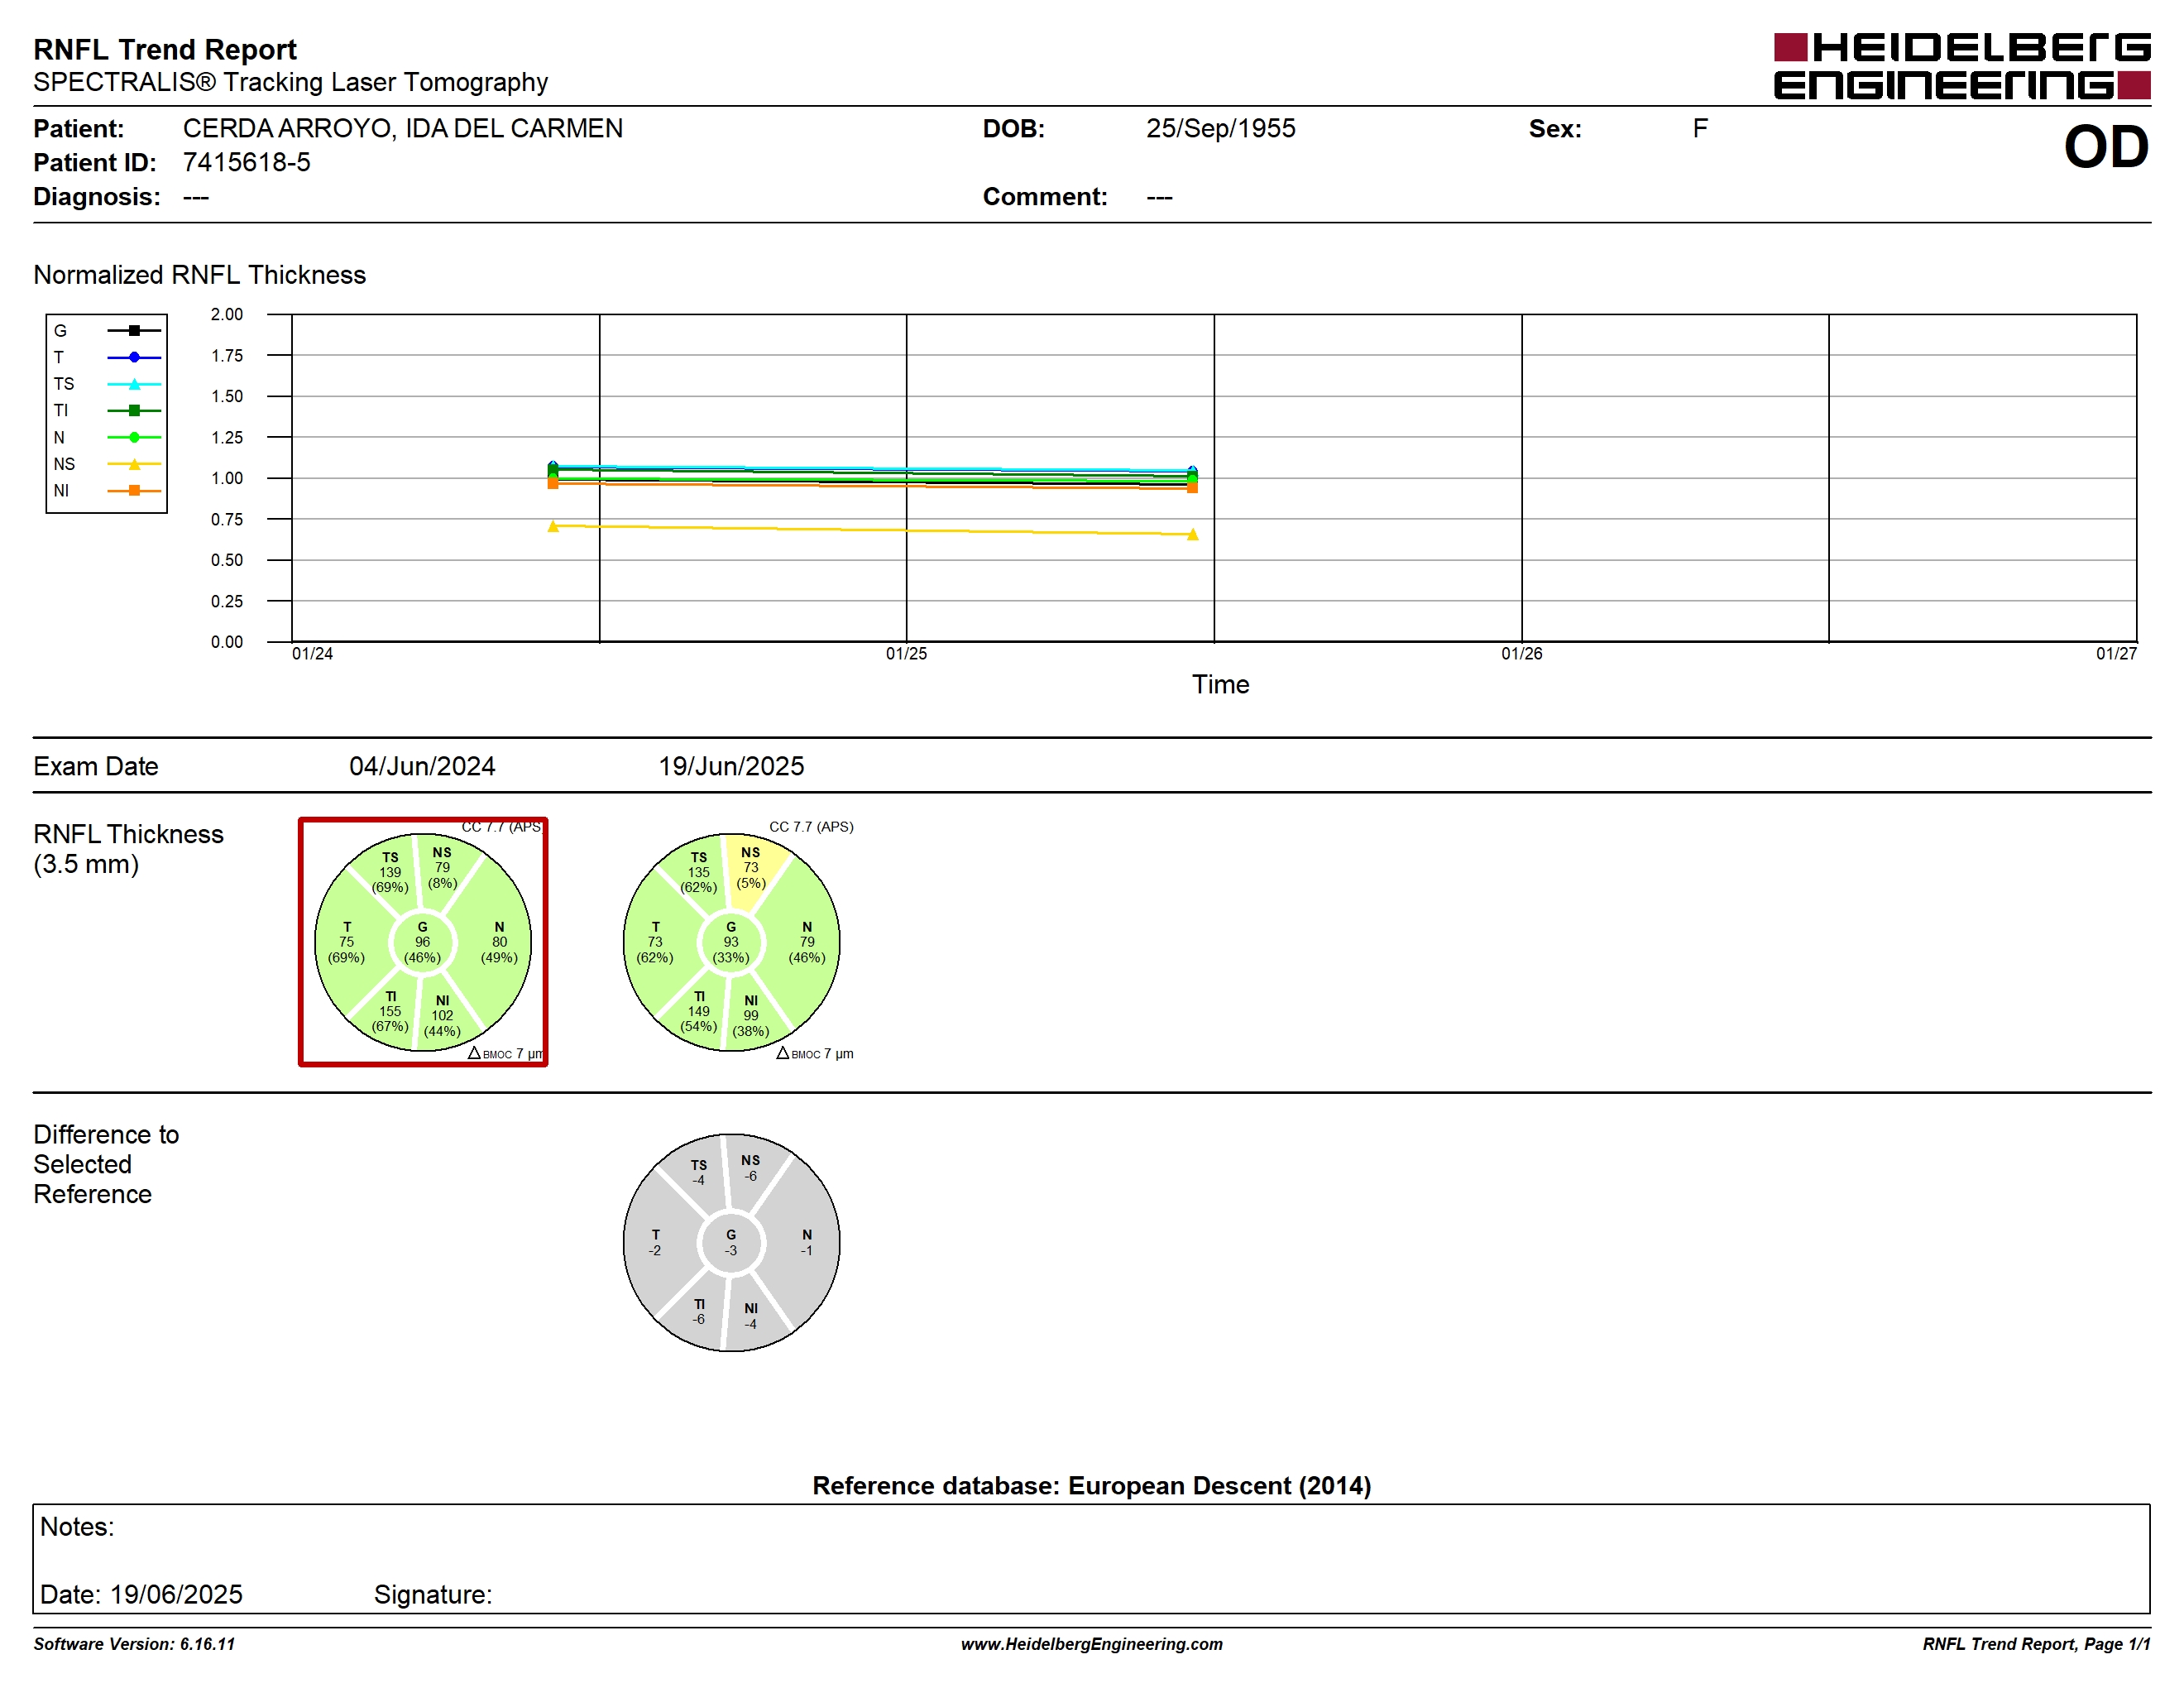The image size is (2184, 1688).
Task: Click the NI orange legend marker
Action: point(134,490)
